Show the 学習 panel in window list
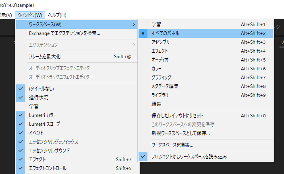This screenshot has height=174, width=284. tap(77, 106)
